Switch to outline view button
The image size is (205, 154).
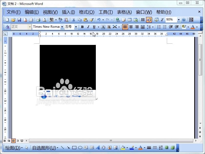pos(18,141)
